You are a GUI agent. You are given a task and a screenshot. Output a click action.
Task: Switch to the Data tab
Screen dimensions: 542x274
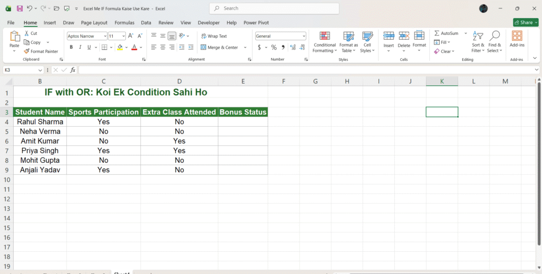click(146, 22)
